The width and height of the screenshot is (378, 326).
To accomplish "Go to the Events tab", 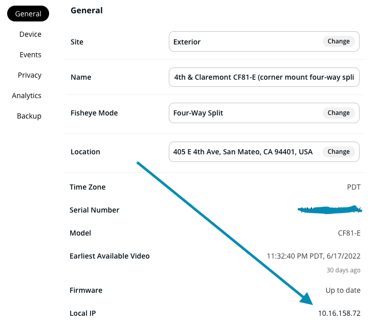I will 30,55.
